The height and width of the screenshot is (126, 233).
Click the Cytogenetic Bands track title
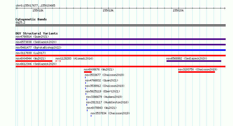pos(31,19)
